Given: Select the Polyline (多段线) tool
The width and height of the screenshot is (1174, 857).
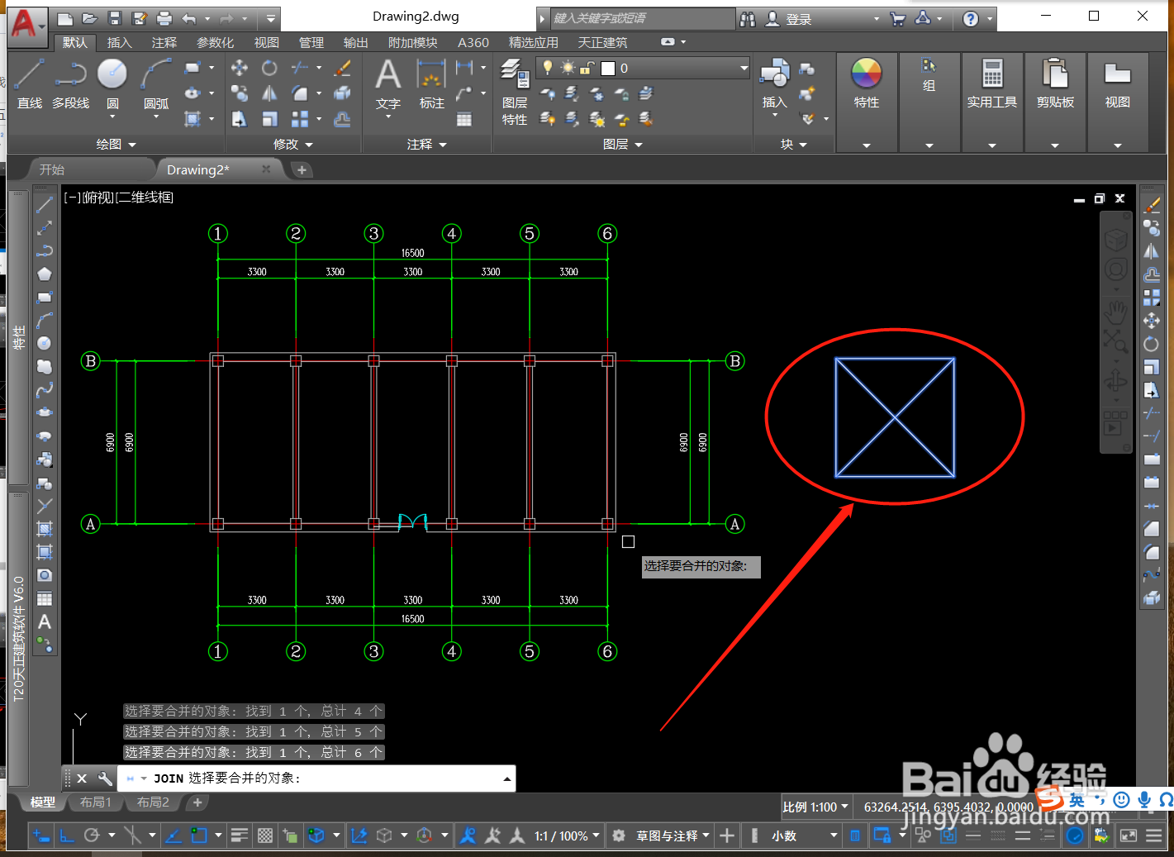Looking at the screenshot, I should 70,83.
